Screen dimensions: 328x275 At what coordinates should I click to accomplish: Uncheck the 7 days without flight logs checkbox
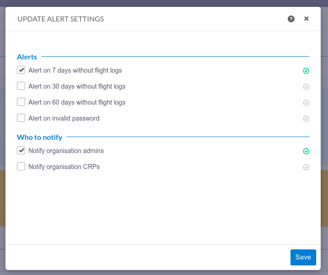point(21,70)
